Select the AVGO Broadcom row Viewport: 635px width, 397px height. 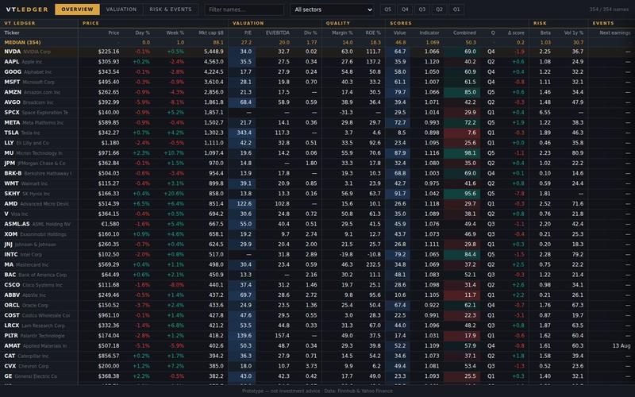[x=317, y=102]
